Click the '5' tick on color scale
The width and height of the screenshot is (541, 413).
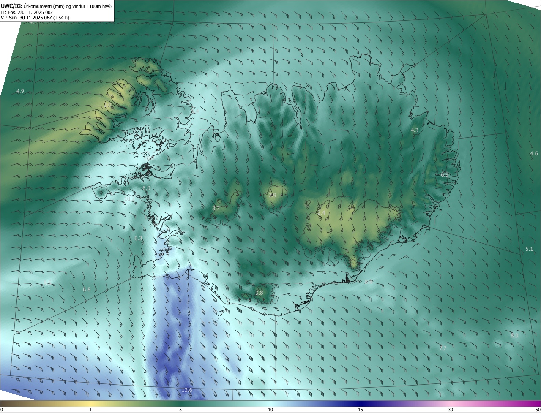[180, 410]
